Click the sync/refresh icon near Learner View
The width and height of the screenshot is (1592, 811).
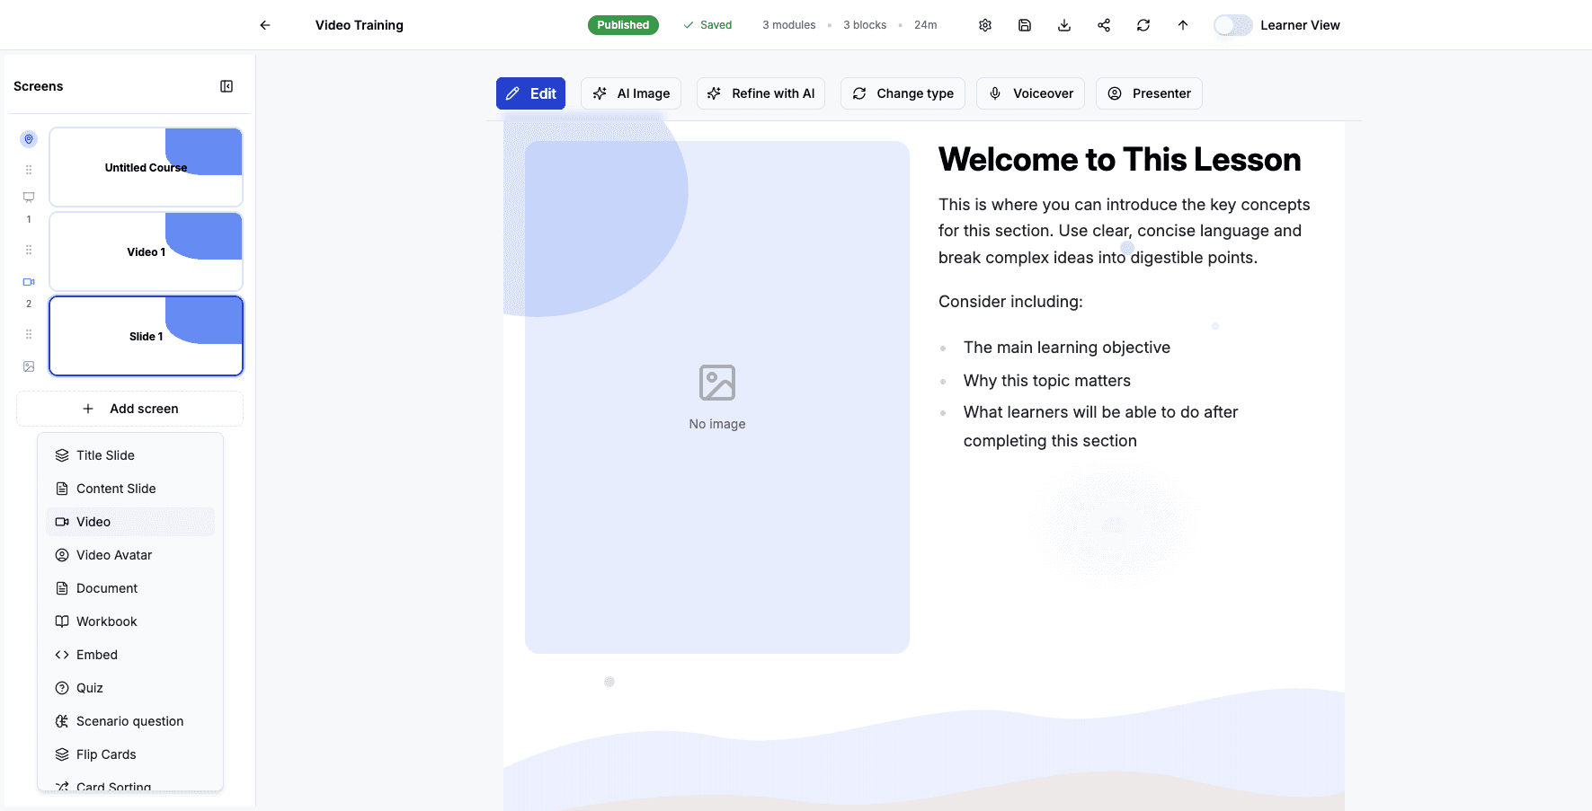[x=1143, y=24]
